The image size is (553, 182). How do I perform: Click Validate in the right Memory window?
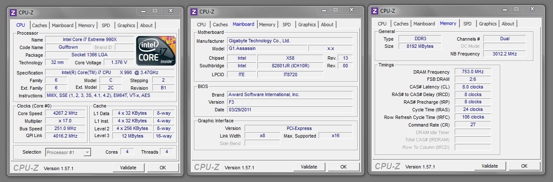pyautogui.click(x=490, y=166)
